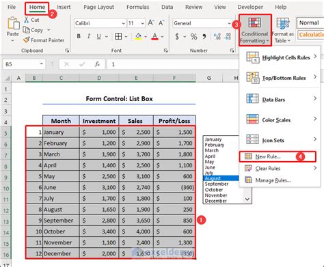Open Color Scales submenu
This screenshot has height=267, width=324.
(x=280, y=120)
